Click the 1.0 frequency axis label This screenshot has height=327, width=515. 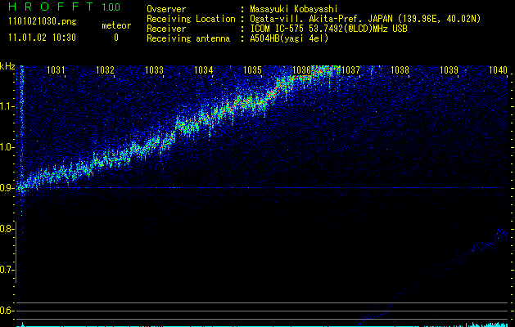coord(7,147)
